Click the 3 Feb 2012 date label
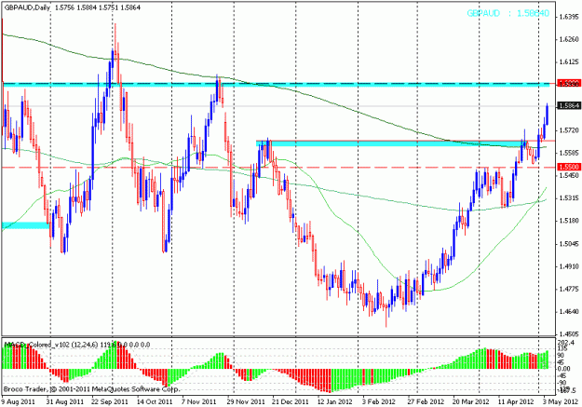 (x=379, y=402)
